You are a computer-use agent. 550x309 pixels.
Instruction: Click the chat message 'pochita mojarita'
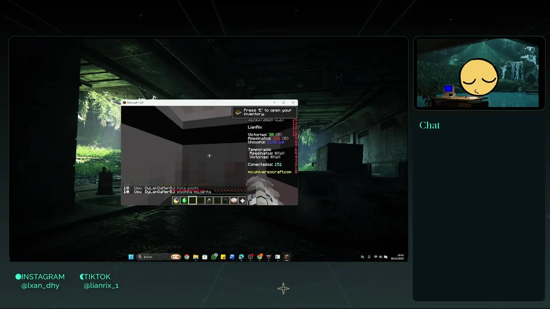click(x=194, y=192)
